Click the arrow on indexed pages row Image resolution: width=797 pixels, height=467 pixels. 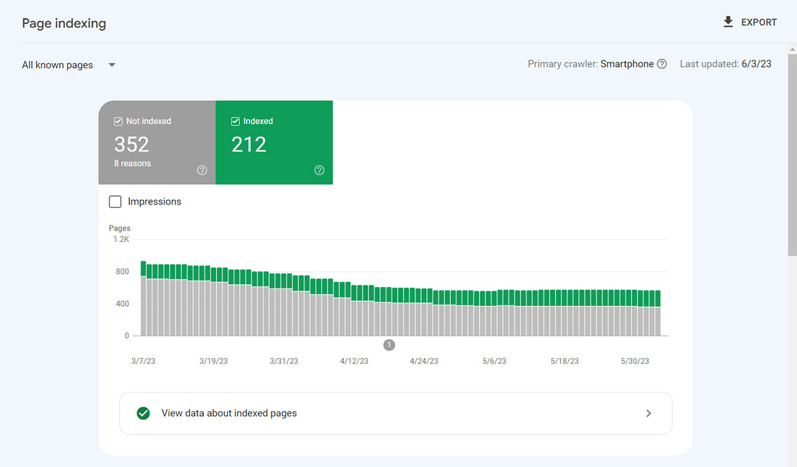coord(649,413)
